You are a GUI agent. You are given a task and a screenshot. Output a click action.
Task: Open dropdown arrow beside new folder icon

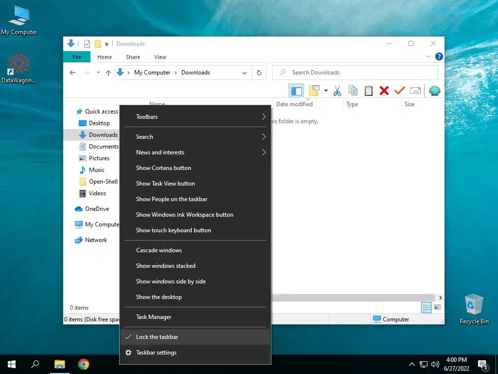(x=326, y=91)
